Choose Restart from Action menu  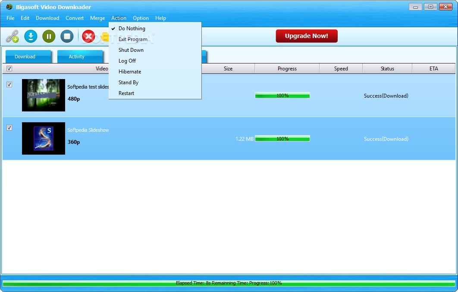pos(155,93)
